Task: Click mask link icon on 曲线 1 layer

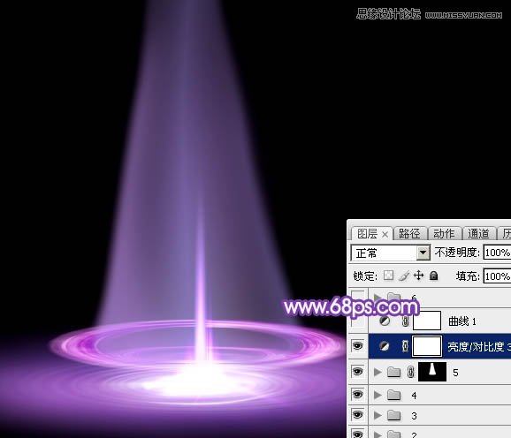Action: pyautogui.click(x=406, y=321)
